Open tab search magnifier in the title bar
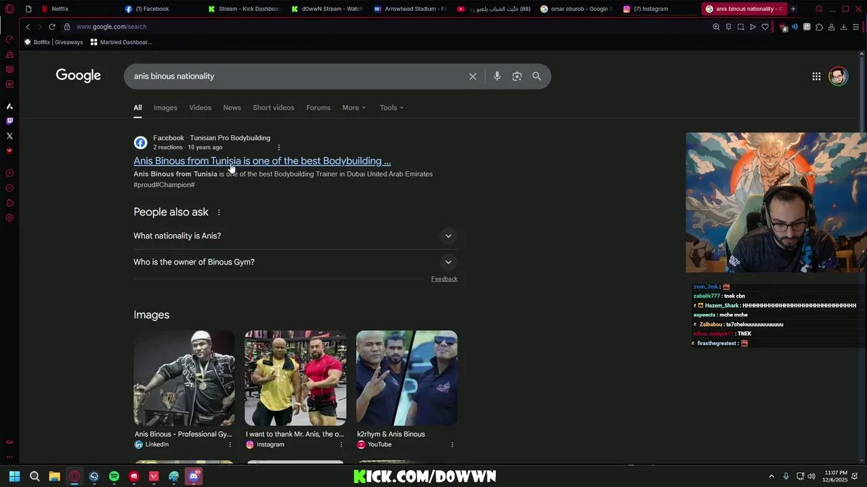Image resolution: width=867 pixels, height=487 pixels. click(x=819, y=9)
